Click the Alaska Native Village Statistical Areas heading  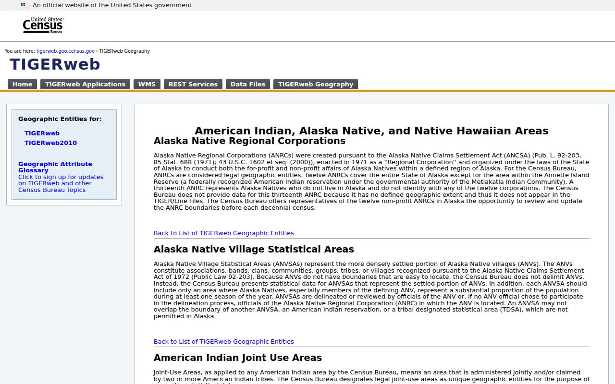point(254,250)
